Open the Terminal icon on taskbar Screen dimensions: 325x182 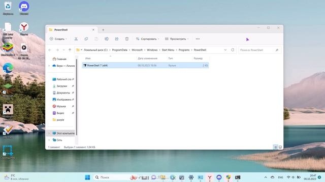(238, 177)
